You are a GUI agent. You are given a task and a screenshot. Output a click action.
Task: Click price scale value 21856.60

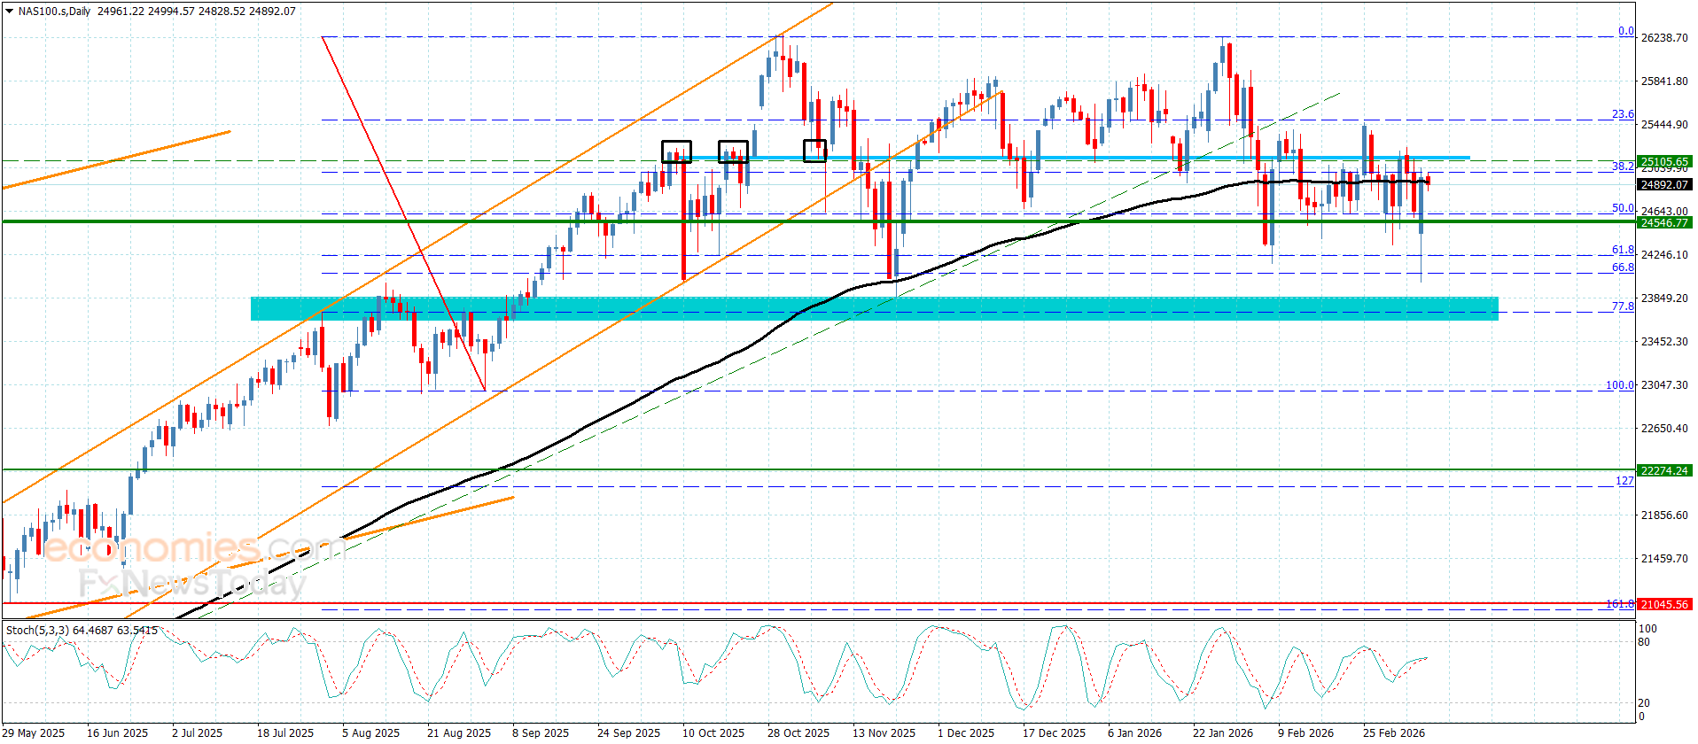(1664, 515)
